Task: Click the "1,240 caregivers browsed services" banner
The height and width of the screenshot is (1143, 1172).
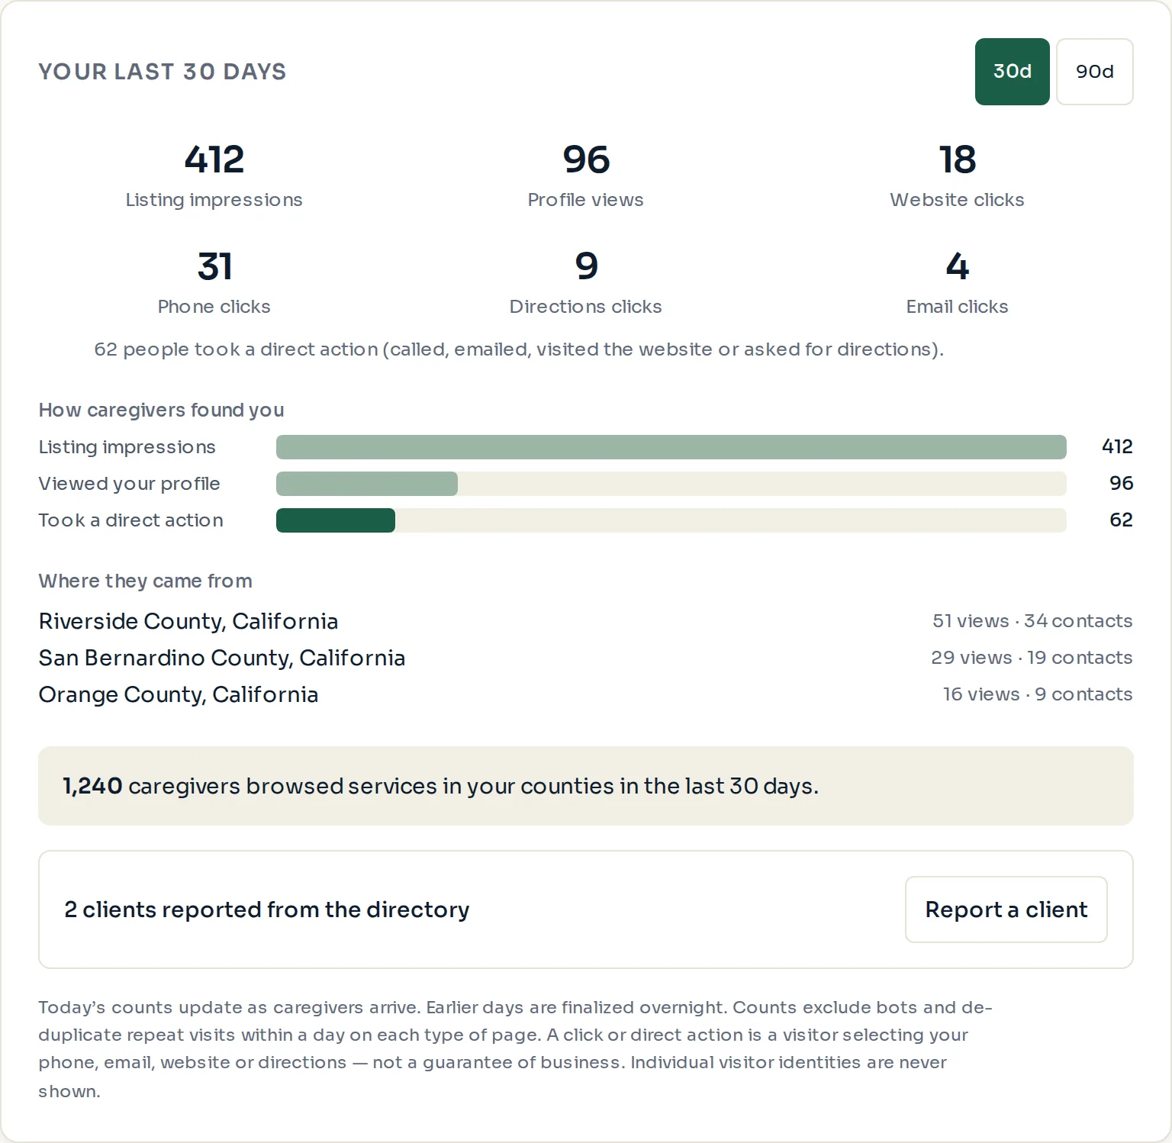Action: point(586,786)
